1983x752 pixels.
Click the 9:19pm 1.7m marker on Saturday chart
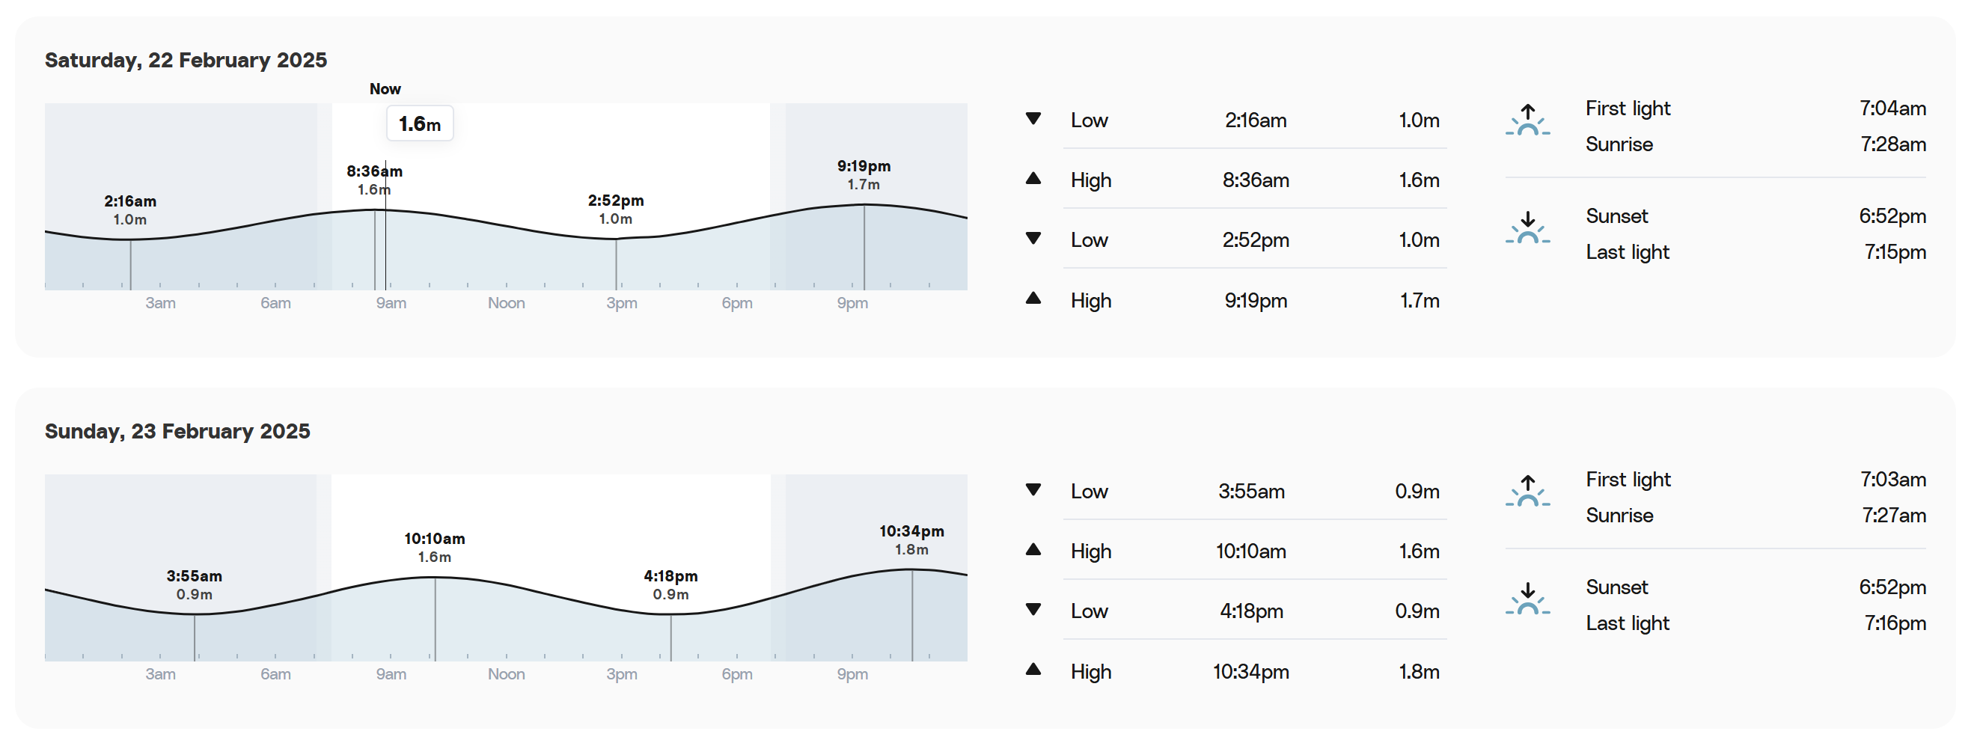(864, 175)
